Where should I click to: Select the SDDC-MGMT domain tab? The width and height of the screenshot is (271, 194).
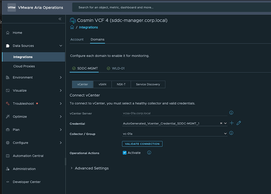tap(84, 68)
